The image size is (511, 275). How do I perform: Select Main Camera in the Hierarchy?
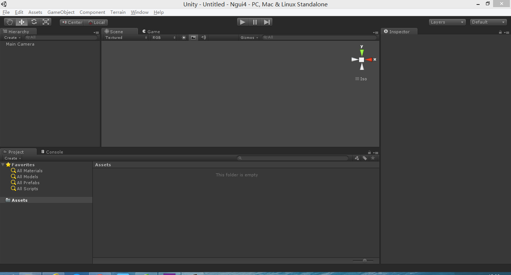point(20,44)
